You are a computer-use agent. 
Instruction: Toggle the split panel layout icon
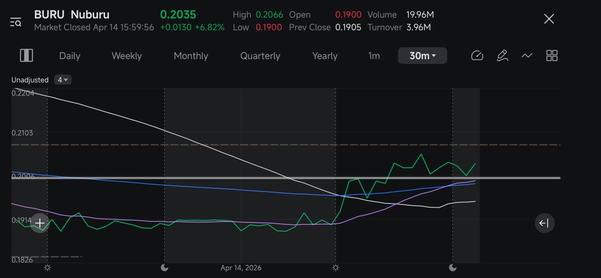coord(27,56)
